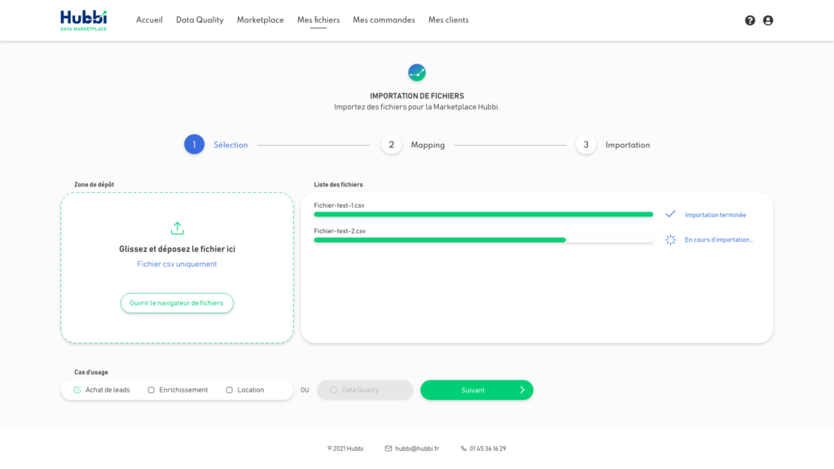Open the help question mark icon
The height and width of the screenshot is (469, 834).
(x=750, y=20)
